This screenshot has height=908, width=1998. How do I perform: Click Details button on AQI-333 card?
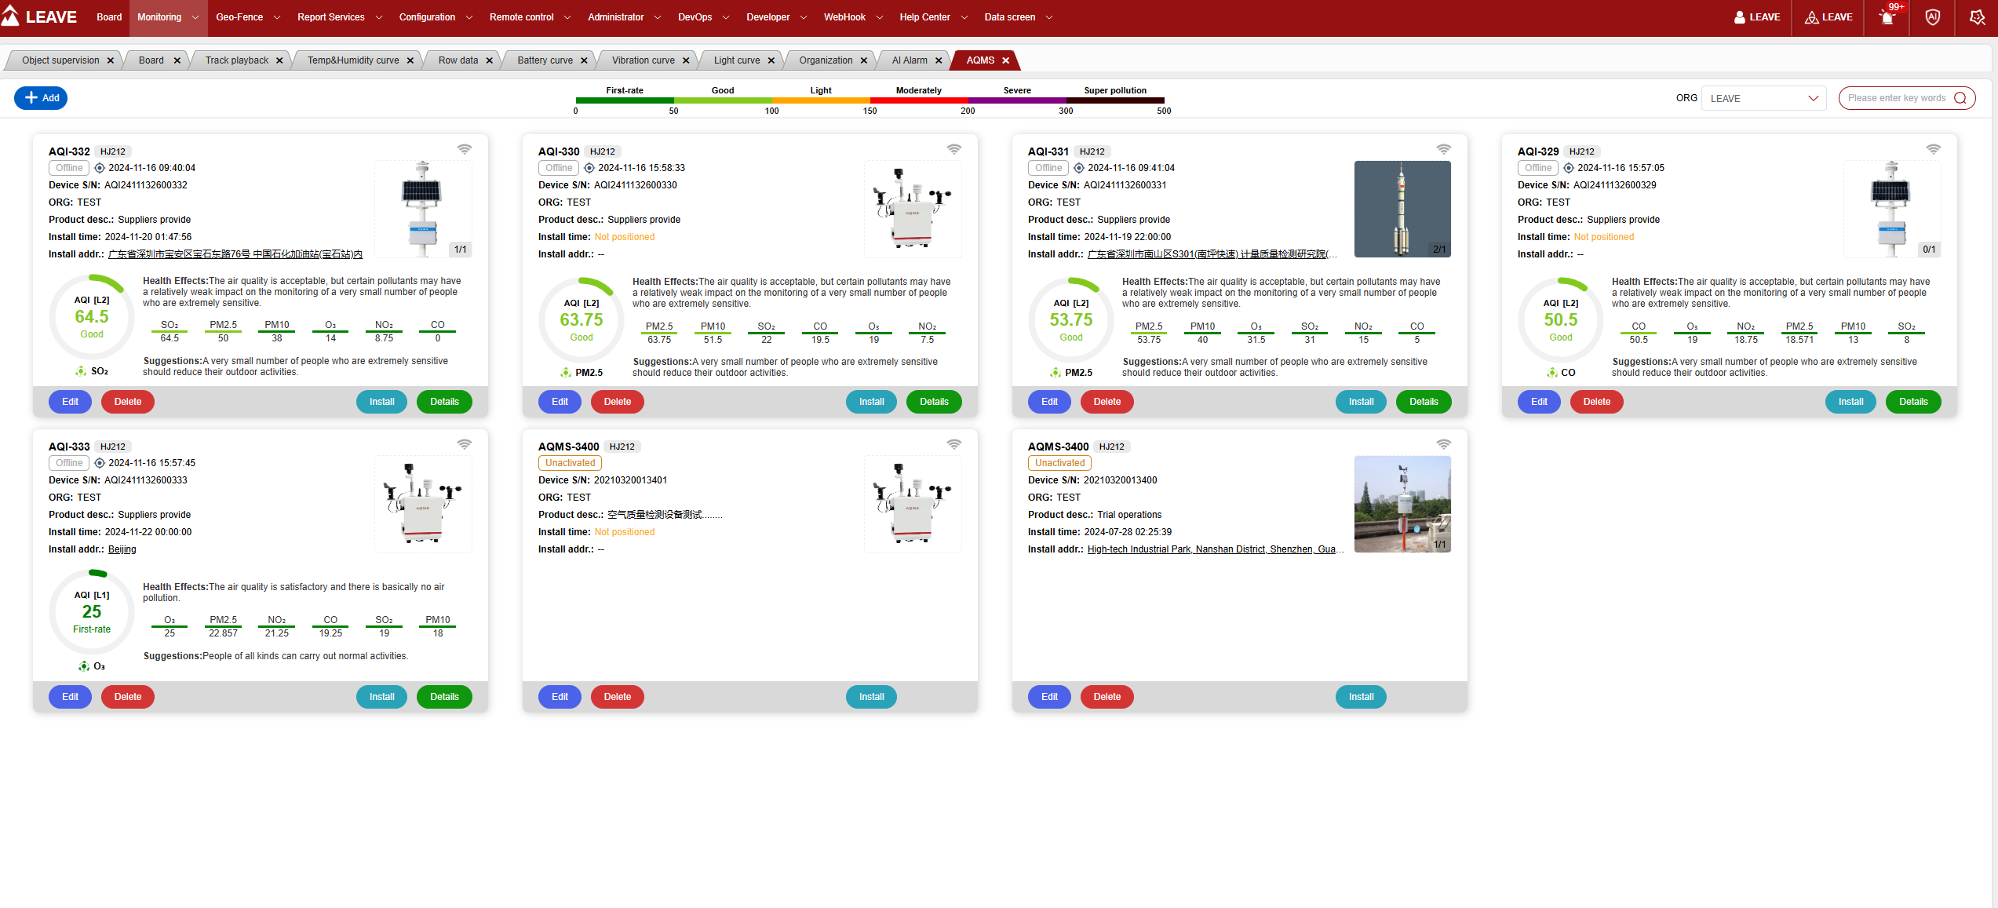[x=444, y=697]
